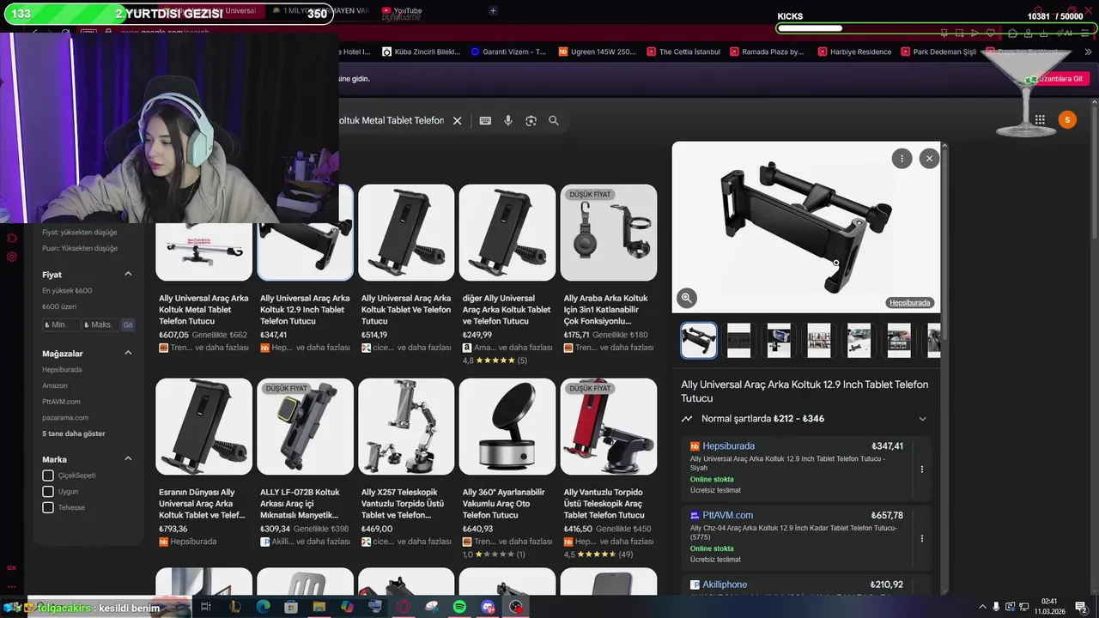
Task: Sort by Fiyat: yüksekten düşüğe
Action: click(x=80, y=232)
